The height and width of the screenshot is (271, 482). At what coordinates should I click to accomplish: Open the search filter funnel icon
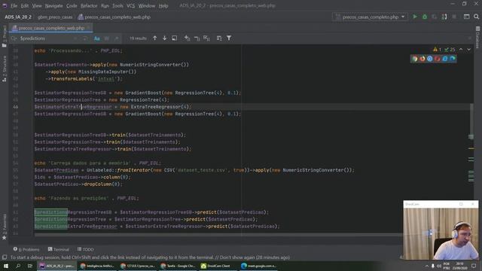229,38
